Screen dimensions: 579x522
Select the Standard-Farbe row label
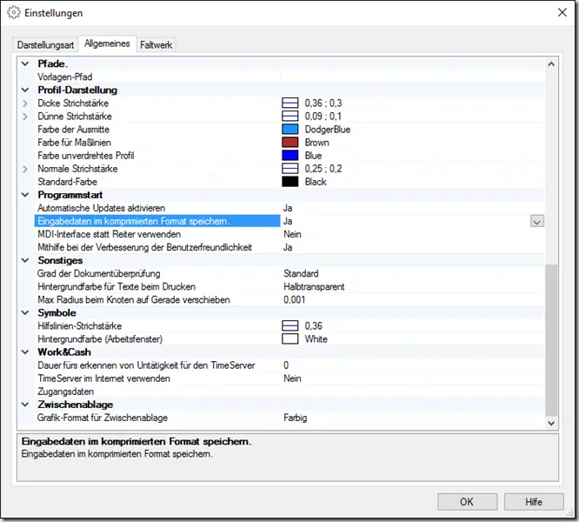click(67, 182)
